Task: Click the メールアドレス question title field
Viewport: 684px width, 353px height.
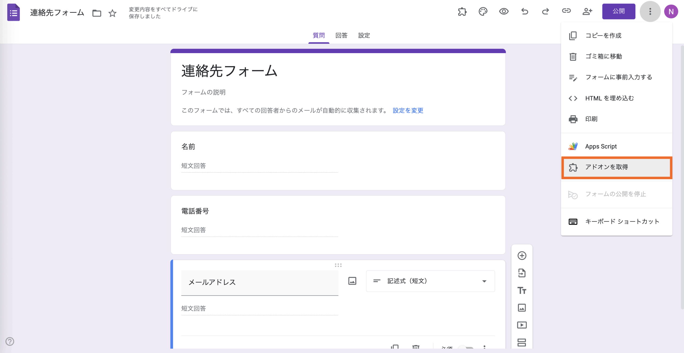Action: [259, 282]
